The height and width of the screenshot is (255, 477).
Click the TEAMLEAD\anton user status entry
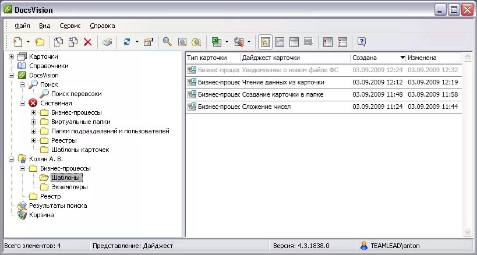coord(390,246)
